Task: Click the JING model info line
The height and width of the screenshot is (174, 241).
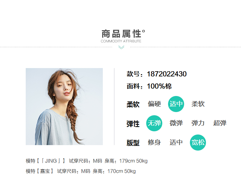Action: 86,161
